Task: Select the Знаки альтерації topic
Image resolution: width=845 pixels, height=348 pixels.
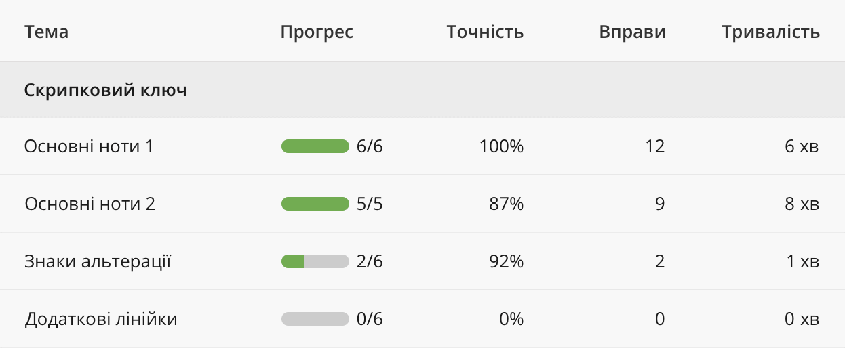Action: click(98, 261)
